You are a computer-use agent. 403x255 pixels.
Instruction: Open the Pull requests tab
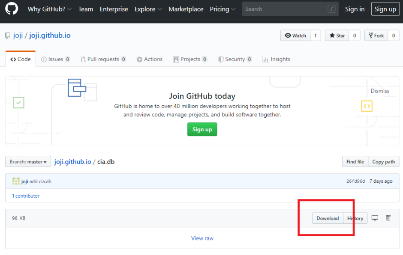[103, 59]
